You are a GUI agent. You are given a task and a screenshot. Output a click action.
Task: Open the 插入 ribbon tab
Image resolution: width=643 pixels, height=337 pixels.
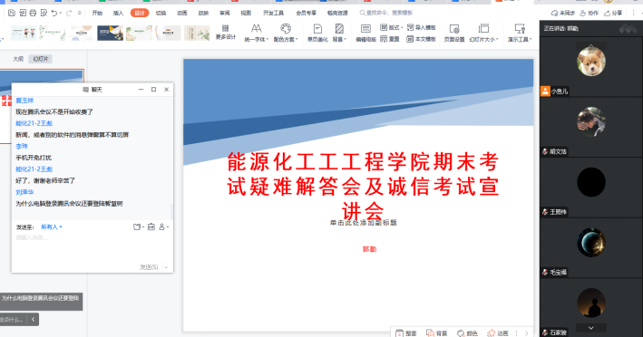click(118, 13)
